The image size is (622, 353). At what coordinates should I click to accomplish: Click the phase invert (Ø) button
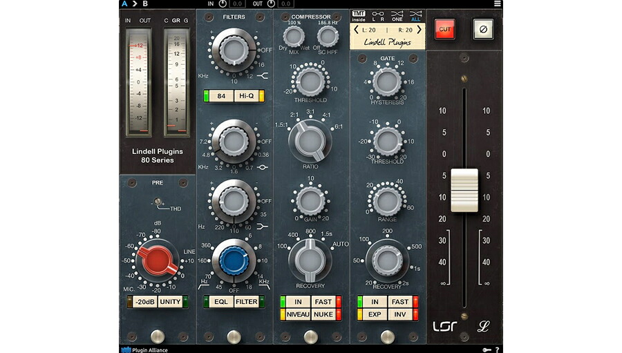483,29
